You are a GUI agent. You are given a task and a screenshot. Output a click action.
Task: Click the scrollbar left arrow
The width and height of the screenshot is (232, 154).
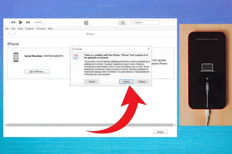click(5, 125)
